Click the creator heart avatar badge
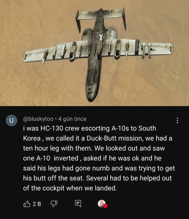The image size is (189, 219). tap(101, 204)
